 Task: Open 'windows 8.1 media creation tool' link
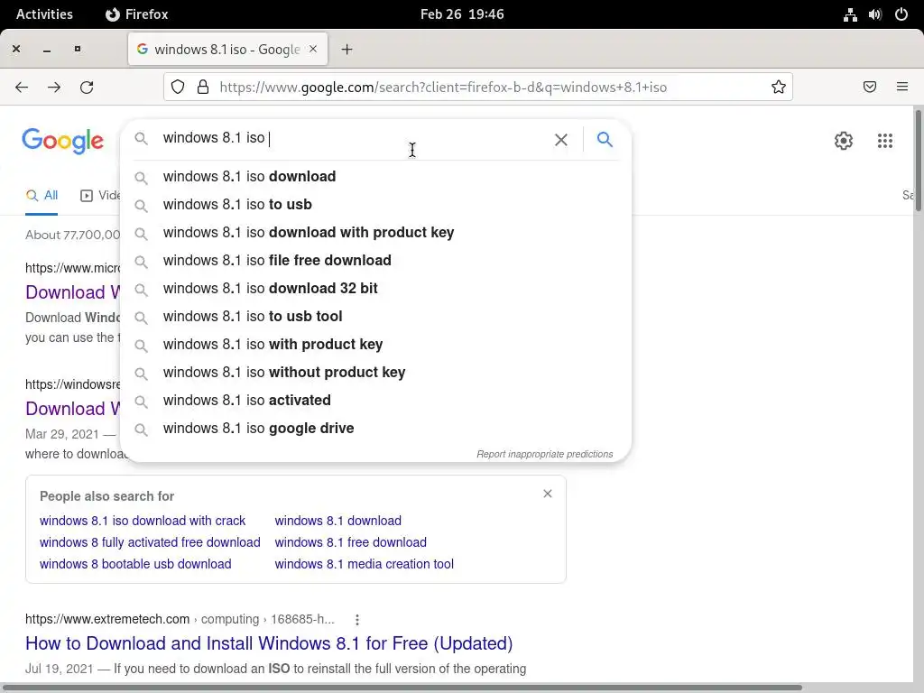click(x=365, y=564)
